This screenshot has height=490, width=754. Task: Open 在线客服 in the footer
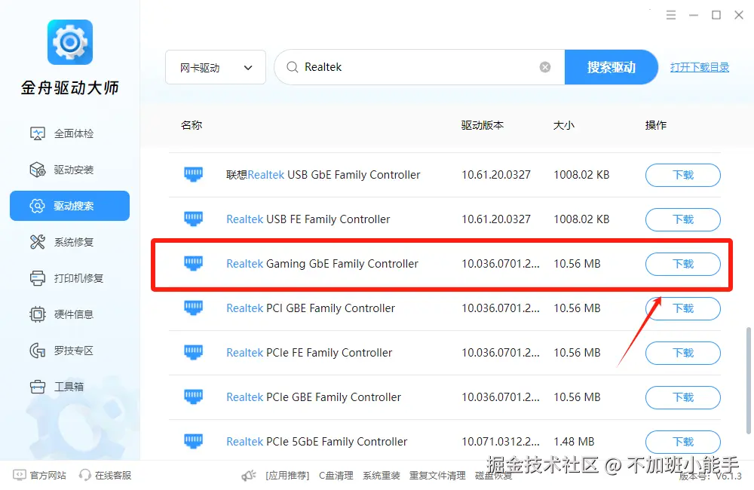click(x=106, y=475)
